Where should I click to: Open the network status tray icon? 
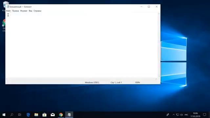pyautogui.click(x=178, y=115)
